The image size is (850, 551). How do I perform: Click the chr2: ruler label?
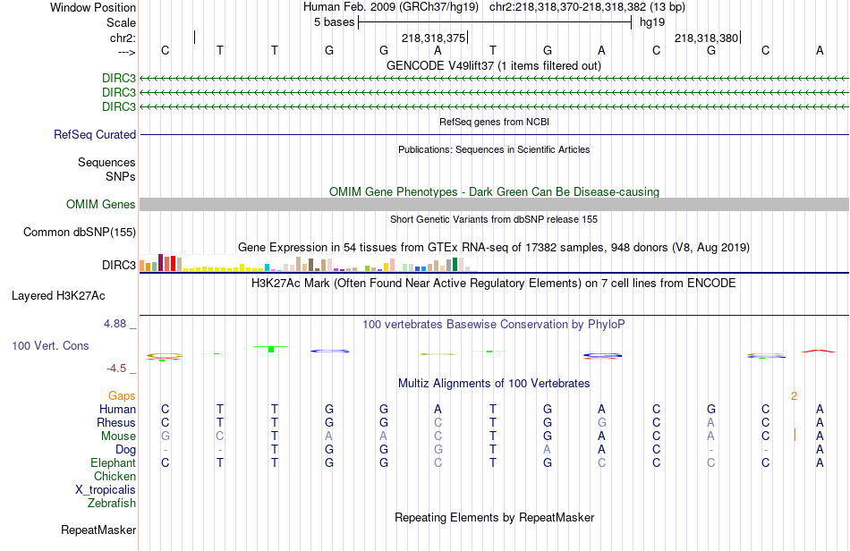pyautogui.click(x=123, y=38)
